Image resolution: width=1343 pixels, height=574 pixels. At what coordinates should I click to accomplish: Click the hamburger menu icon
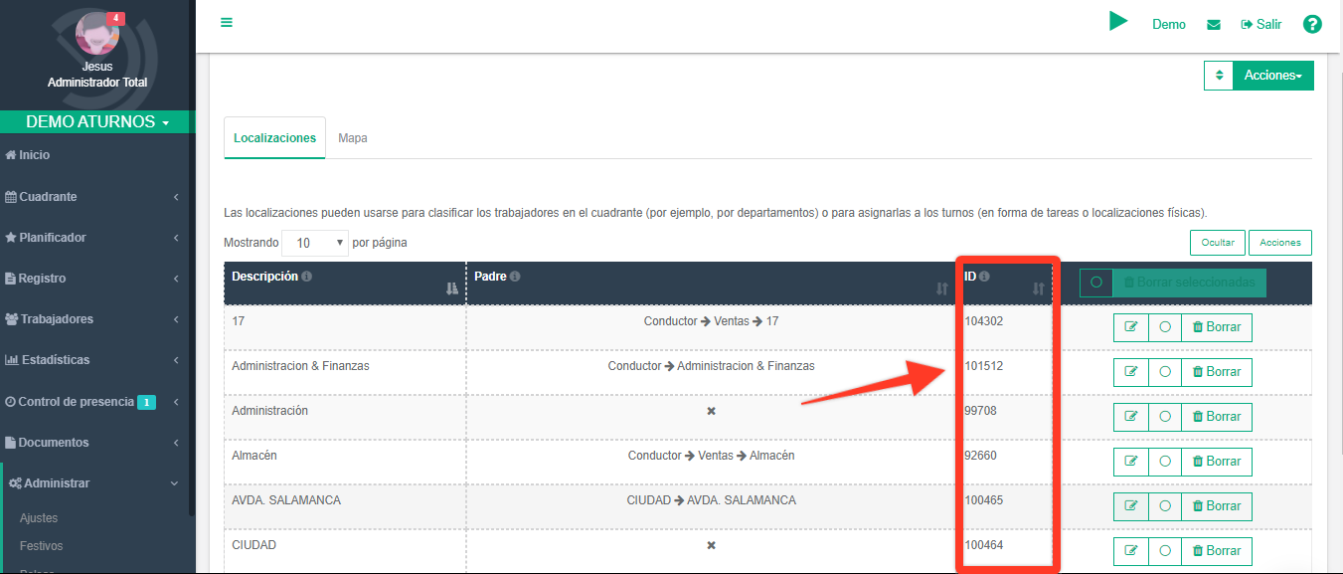coord(227,22)
